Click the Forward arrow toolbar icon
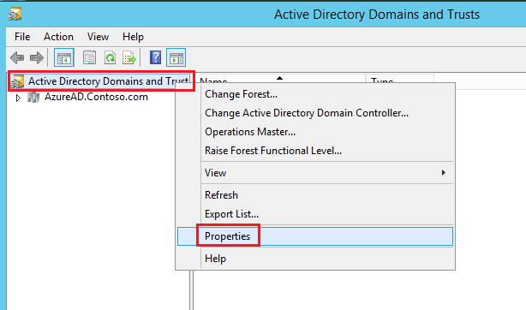The width and height of the screenshot is (526, 310). [x=37, y=58]
